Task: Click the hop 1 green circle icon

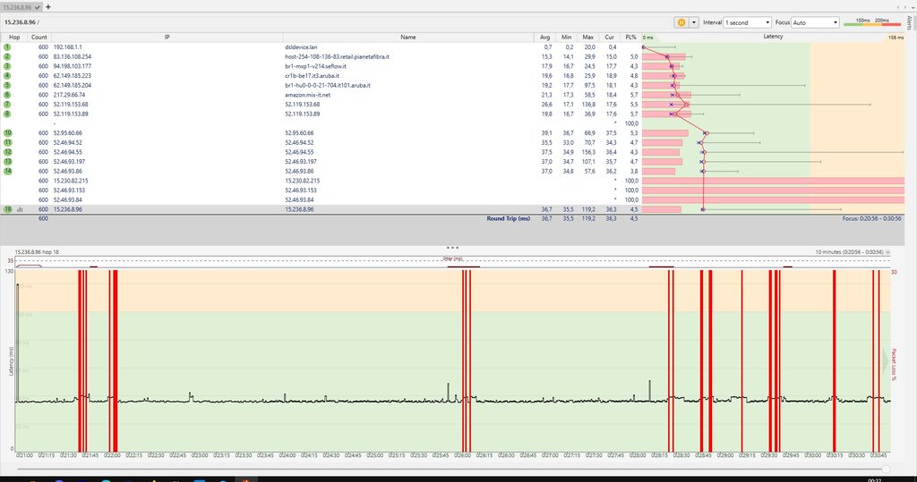Action: tap(7, 47)
